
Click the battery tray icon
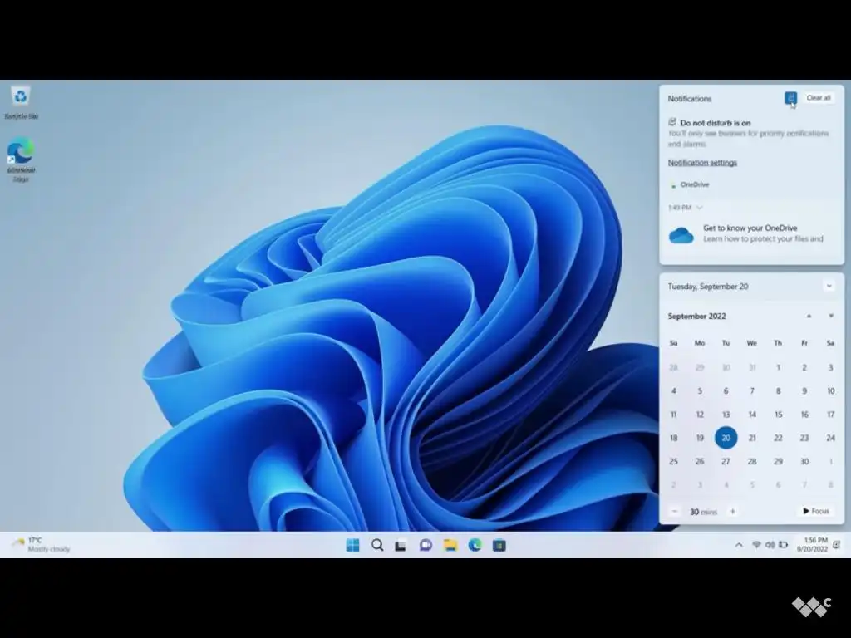(x=783, y=545)
